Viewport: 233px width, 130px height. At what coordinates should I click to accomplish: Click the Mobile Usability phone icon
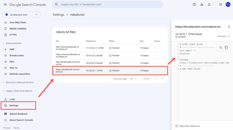[6, 28]
